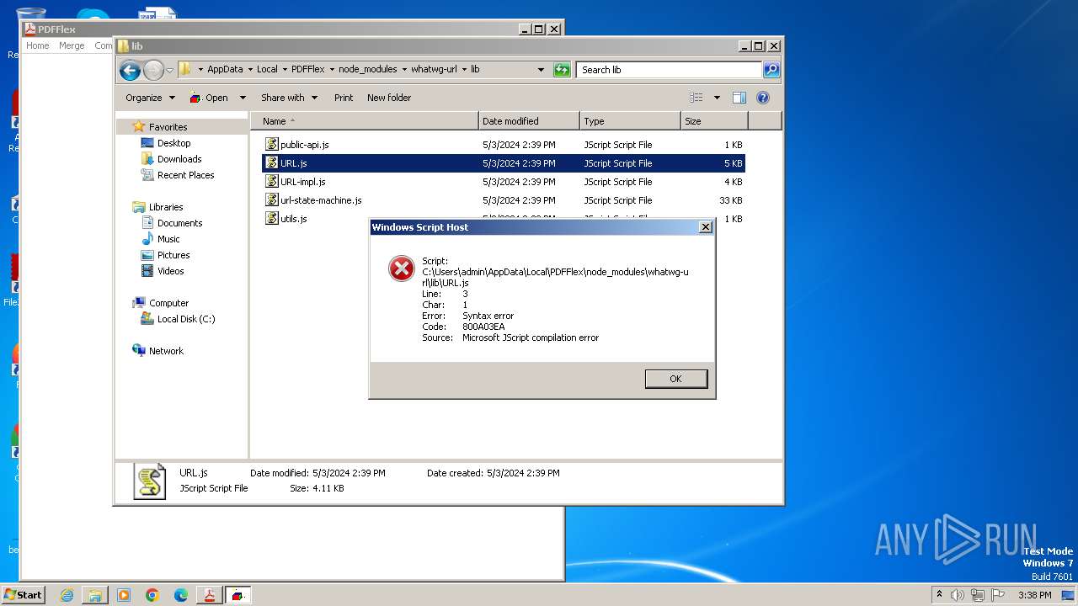Open Google Chrome from taskbar
1078x606 pixels.
[x=152, y=595]
